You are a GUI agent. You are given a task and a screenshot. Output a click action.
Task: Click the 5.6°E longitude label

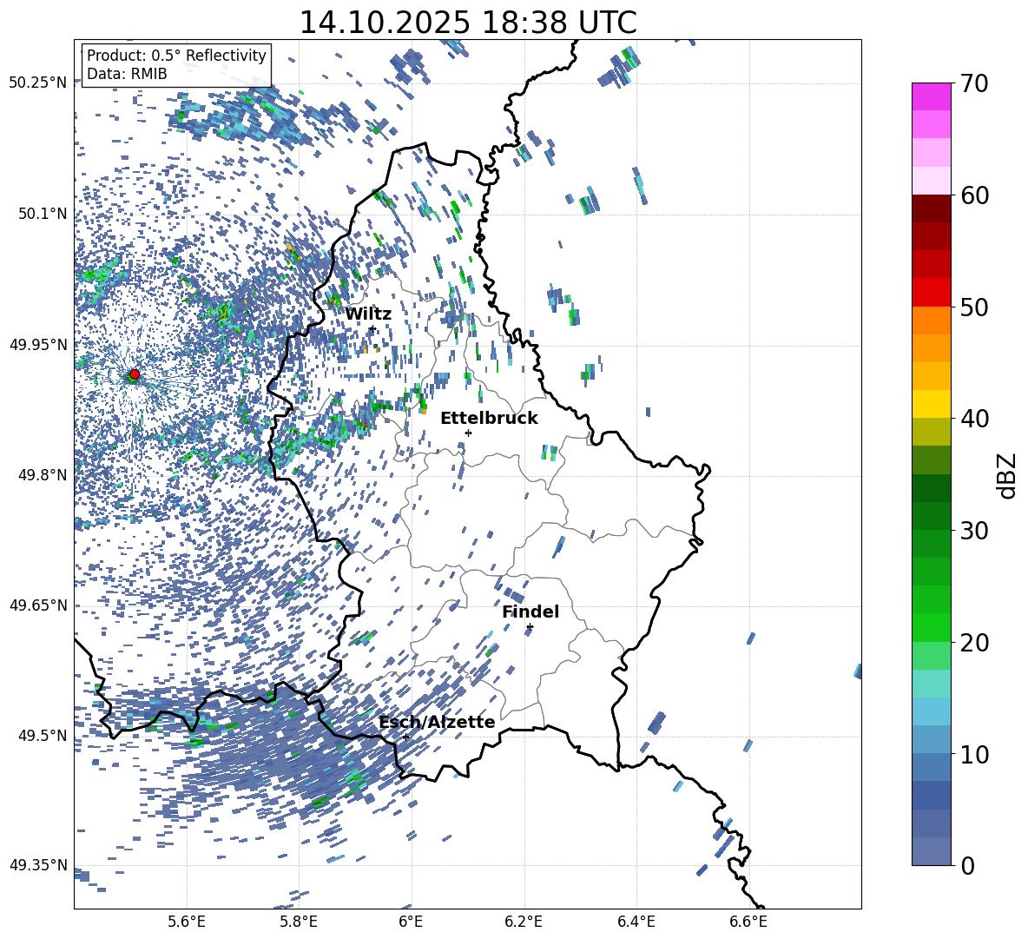(187, 922)
